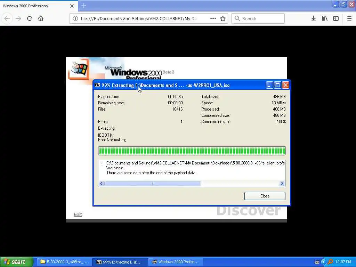Viewport: 356px width, 267px height.
Task: Open the Windows XP Start menu
Action: (17, 262)
